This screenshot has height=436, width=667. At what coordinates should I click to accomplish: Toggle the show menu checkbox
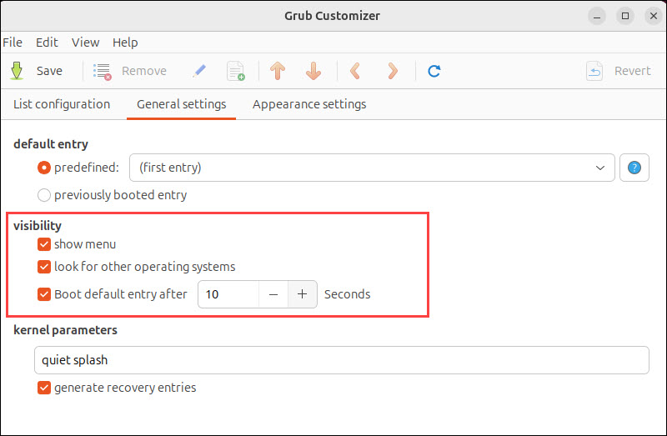[44, 244]
